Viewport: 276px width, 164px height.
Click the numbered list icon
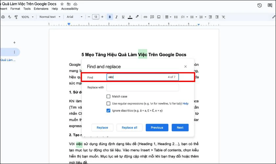[201, 17]
